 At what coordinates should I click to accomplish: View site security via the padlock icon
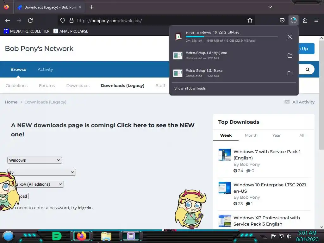click(x=72, y=21)
